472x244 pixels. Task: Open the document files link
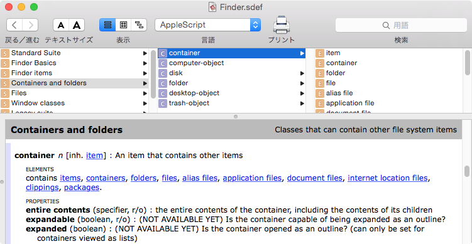pos(315,178)
